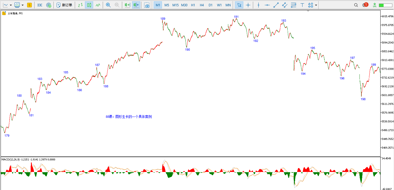Viewport: 394px width, 190px height.
Task: Toggle candlestick chart mode
Action: coord(89,5)
